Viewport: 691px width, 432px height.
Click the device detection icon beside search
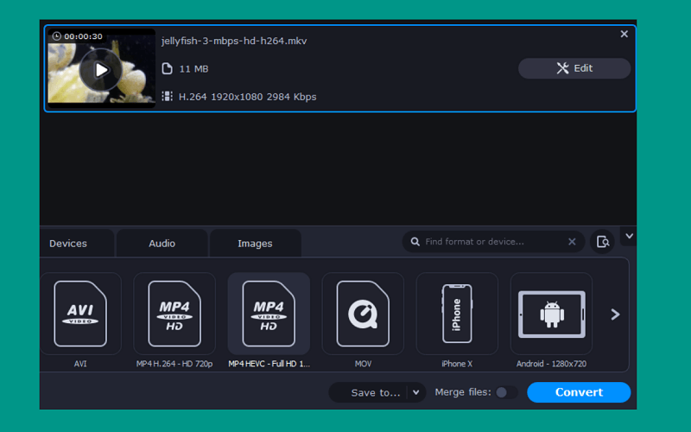[602, 242]
